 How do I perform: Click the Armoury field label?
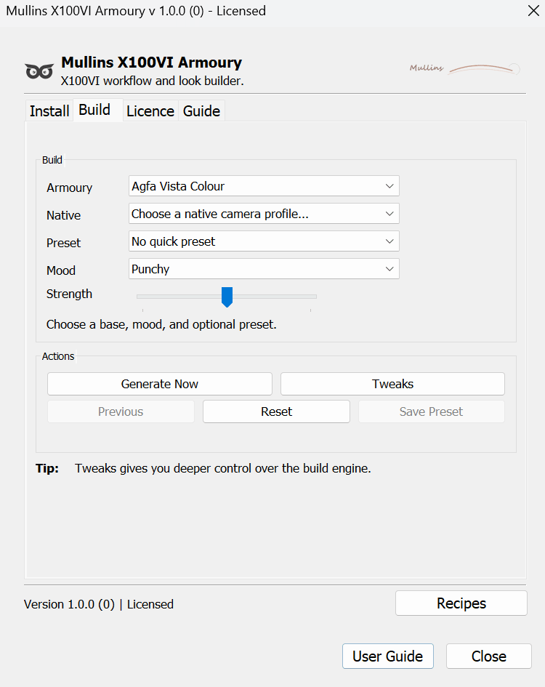tap(69, 188)
